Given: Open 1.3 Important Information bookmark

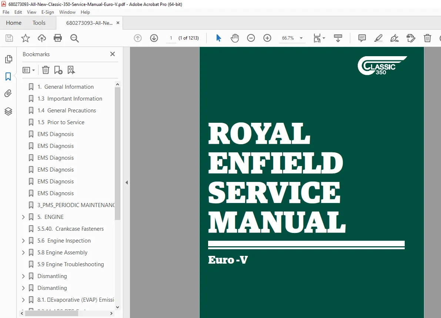Looking at the screenshot, I should tap(70, 99).
